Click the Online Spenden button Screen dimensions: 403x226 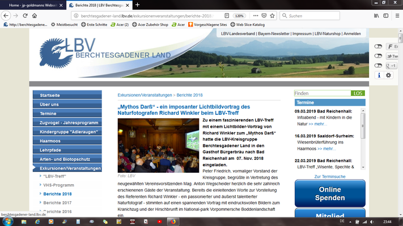pos(330,193)
